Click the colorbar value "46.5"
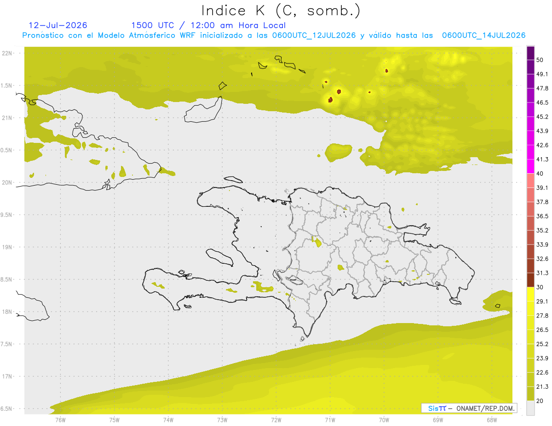The height and width of the screenshot is (426, 552). click(x=542, y=102)
